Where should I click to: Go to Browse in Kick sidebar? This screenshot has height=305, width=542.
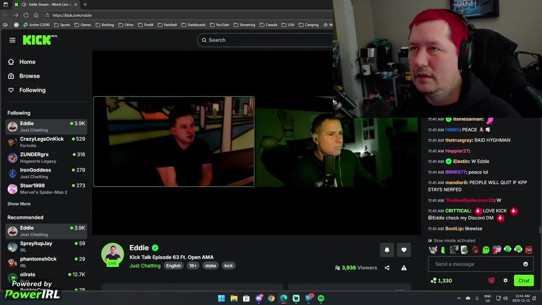tap(24, 76)
